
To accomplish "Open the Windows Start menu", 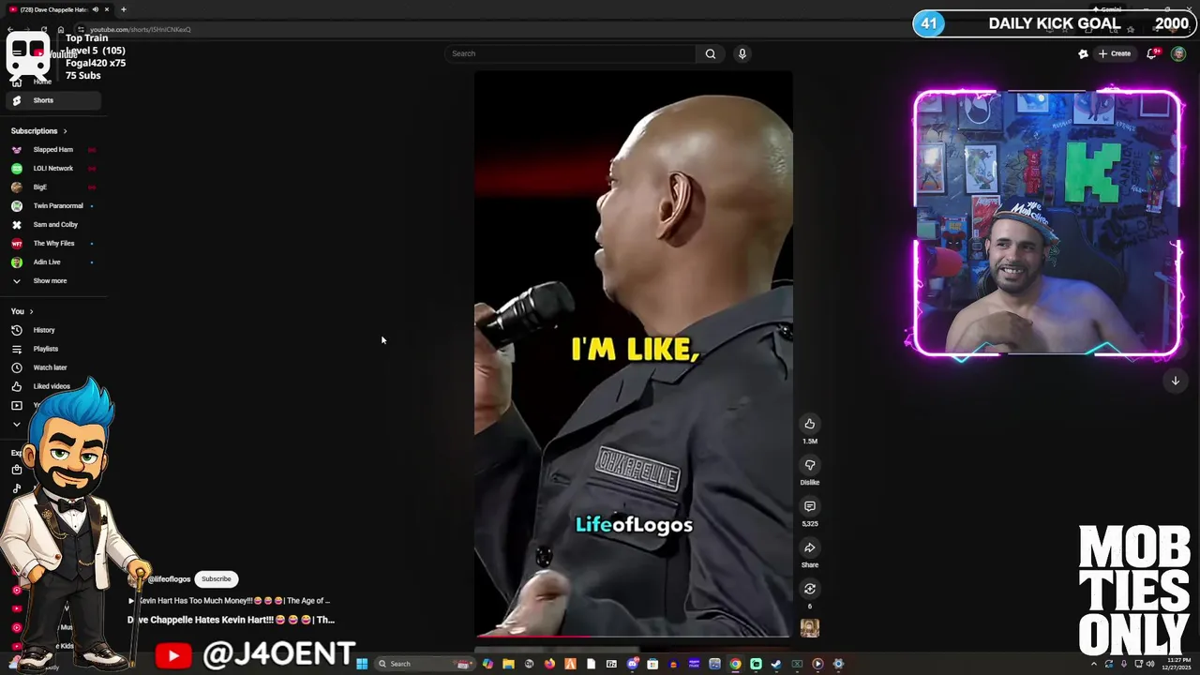I will pyautogui.click(x=362, y=664).
